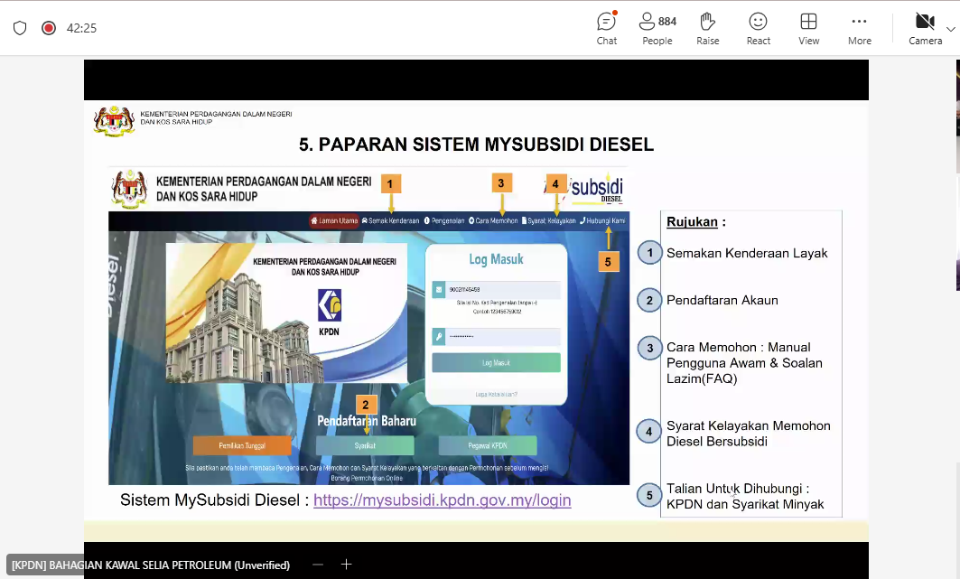Click the orange Pemilikan Tunggal button

(x=242, y=445)
